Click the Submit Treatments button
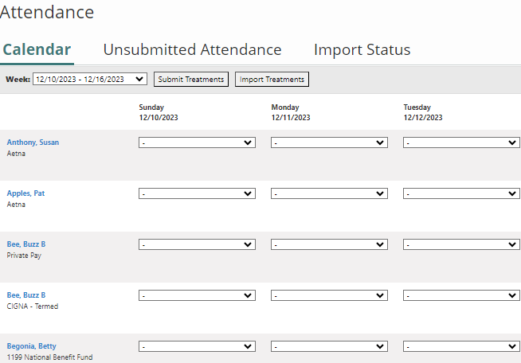Screen dimensions: 521x363 (x=191, y=80)
